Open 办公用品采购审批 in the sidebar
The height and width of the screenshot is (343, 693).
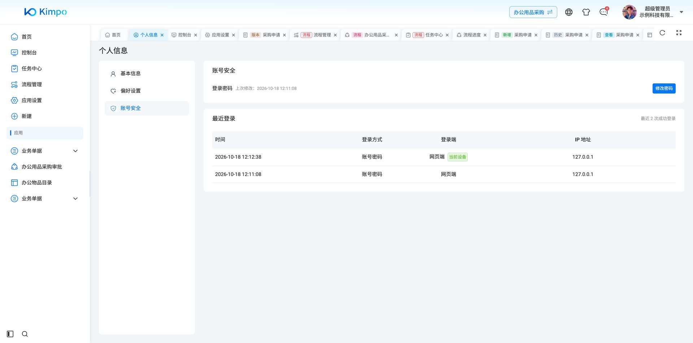pos(45,167)
